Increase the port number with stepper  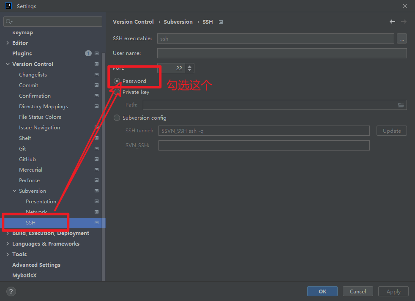(190, 66)
